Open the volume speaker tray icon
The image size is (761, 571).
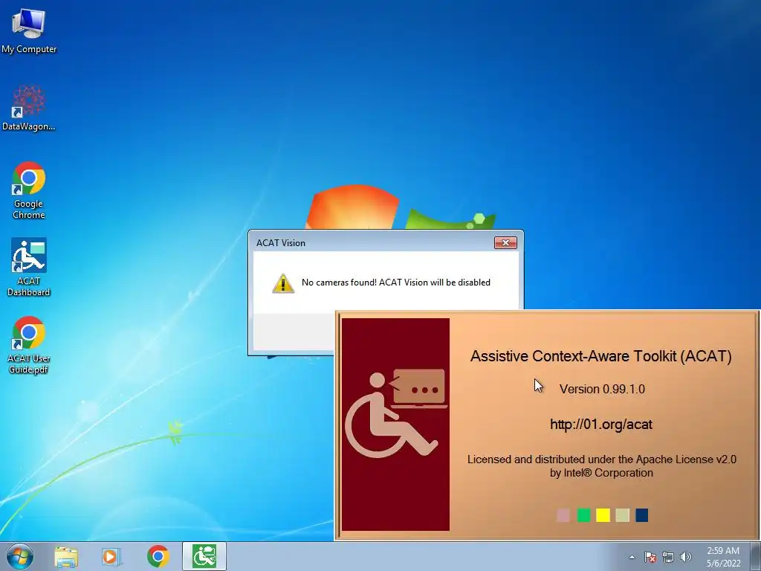click(x=686, y=557)
